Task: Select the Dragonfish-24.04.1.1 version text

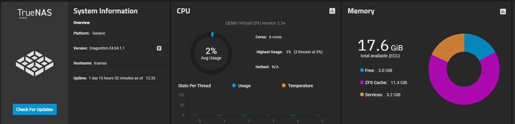Action: tap(107, 48)
